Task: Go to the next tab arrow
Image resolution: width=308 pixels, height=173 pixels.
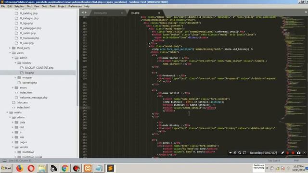Action: point(86,12)
